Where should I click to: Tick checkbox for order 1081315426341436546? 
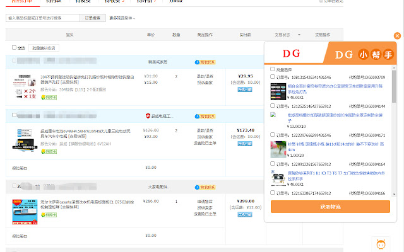tap(272, 77)
